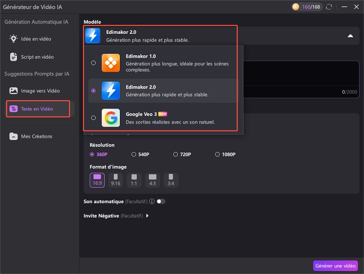Click the Script en vidéo document icon

(13, 57)
